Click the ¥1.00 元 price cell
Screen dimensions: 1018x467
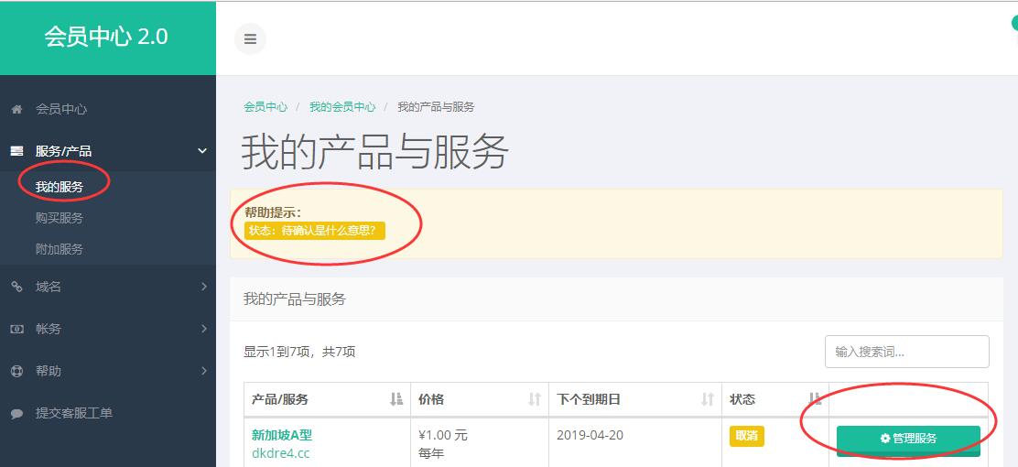(x=443, y=435)
